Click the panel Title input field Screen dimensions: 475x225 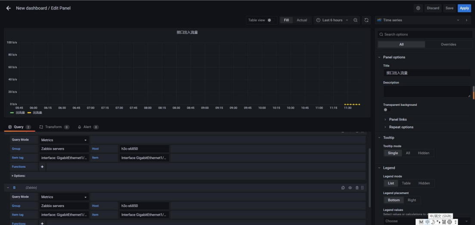427,73
